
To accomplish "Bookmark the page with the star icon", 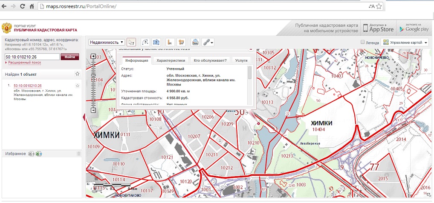I will click(379, 6).
